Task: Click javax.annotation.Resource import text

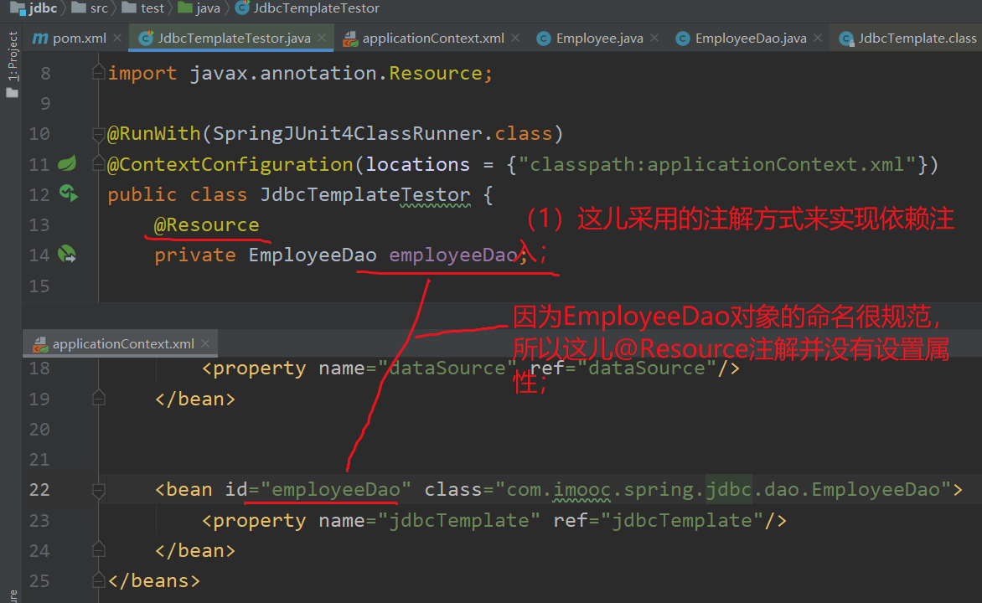Action: click(336, 73)
